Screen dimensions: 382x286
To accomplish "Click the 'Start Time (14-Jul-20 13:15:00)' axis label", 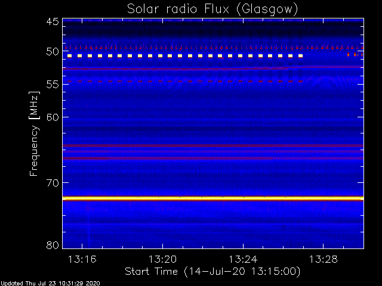I will pyautogui.click(x=212, y=271).
